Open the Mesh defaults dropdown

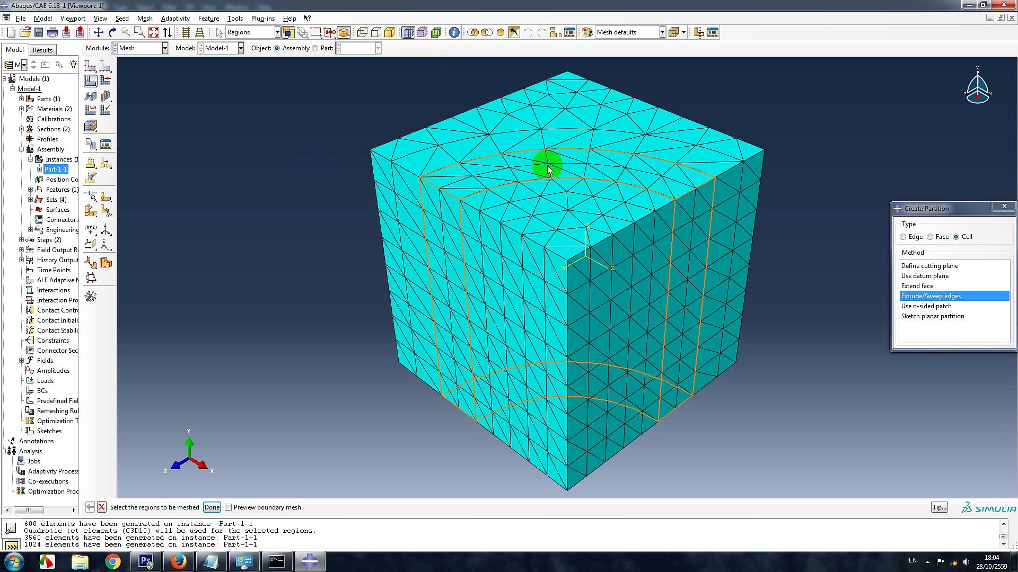click(662, 32)
